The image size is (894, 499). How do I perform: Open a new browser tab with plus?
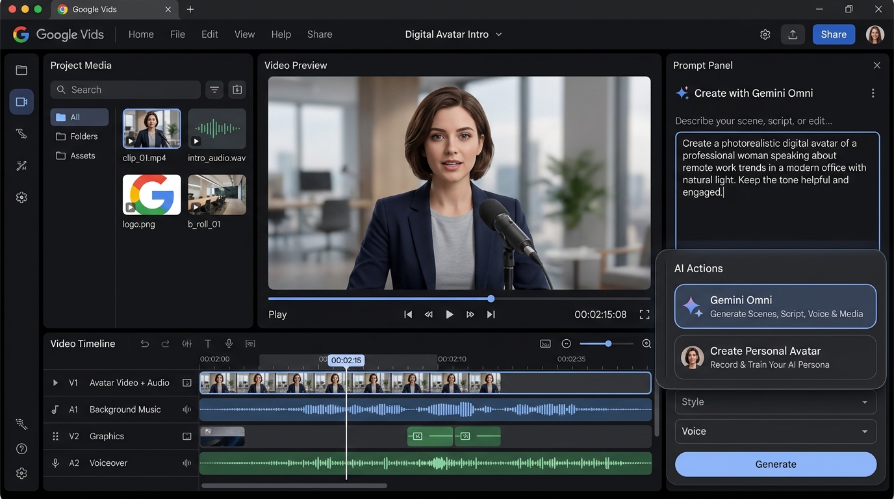click(190, 9)
